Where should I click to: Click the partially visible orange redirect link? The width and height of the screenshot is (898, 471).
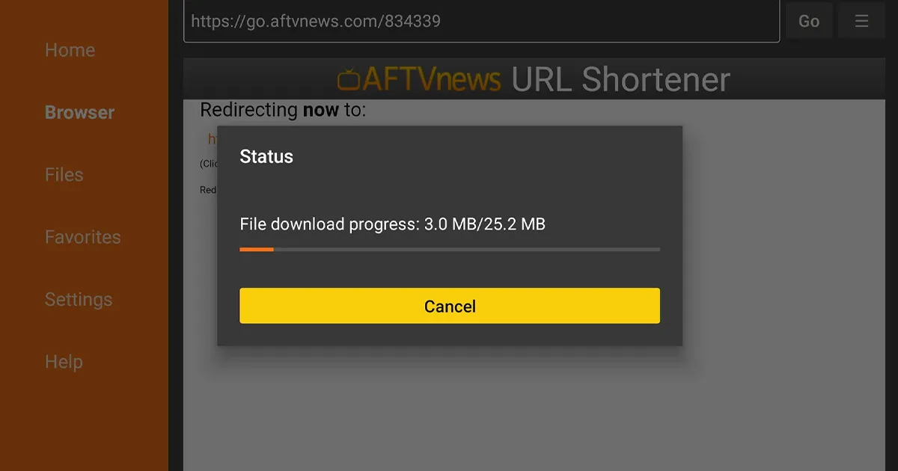[212, 139]
